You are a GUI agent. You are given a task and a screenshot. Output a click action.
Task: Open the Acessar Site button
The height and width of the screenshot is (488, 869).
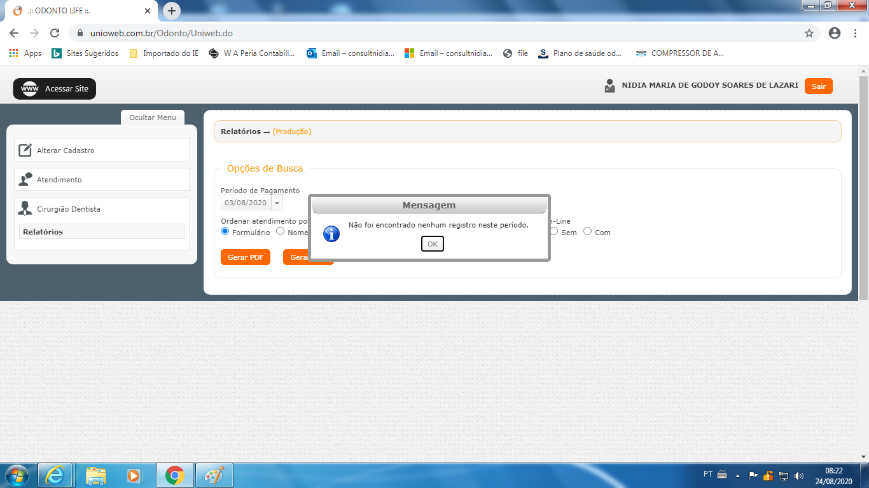[x=55, y=89]
